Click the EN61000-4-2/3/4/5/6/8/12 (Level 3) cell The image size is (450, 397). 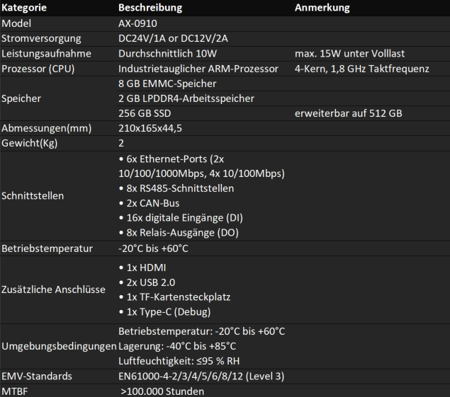point(201,376)
